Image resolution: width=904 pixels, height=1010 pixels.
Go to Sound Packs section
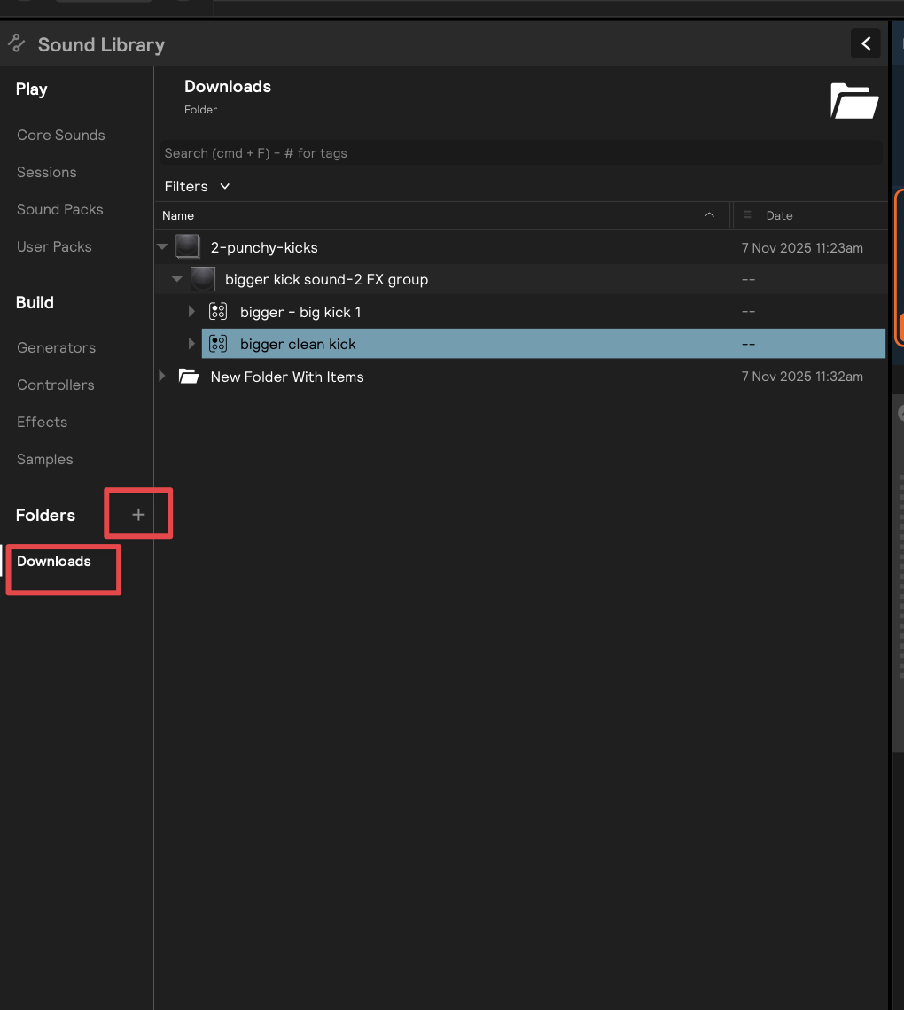60,209
